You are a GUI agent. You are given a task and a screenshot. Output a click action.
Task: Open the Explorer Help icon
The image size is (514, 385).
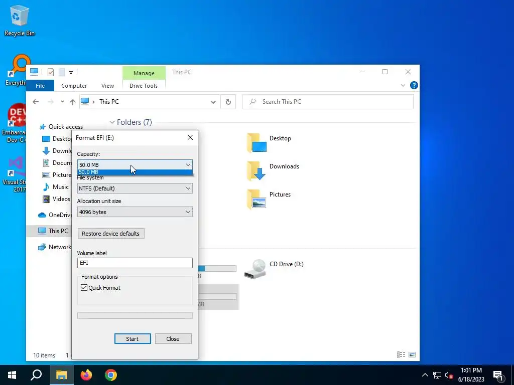(x=414, y=85)
